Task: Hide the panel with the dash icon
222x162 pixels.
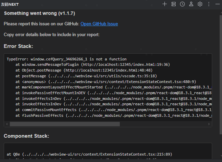Action: [217, 4]
